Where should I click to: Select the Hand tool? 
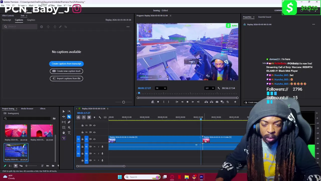pos(64,133)
